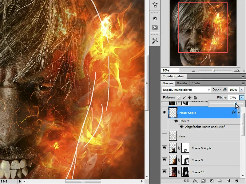
Task: Click mask link chain on Ebene 10
Action: (179, 172)
